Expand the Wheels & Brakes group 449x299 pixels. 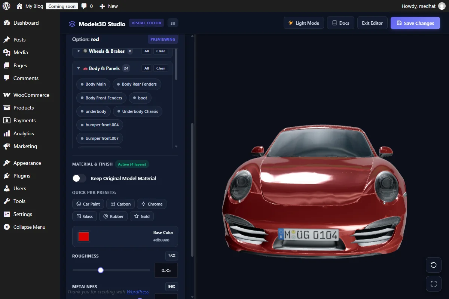[79, 51]
